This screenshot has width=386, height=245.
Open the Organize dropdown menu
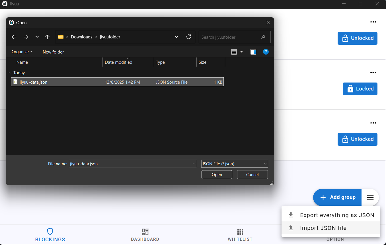[x=22, y=52]
